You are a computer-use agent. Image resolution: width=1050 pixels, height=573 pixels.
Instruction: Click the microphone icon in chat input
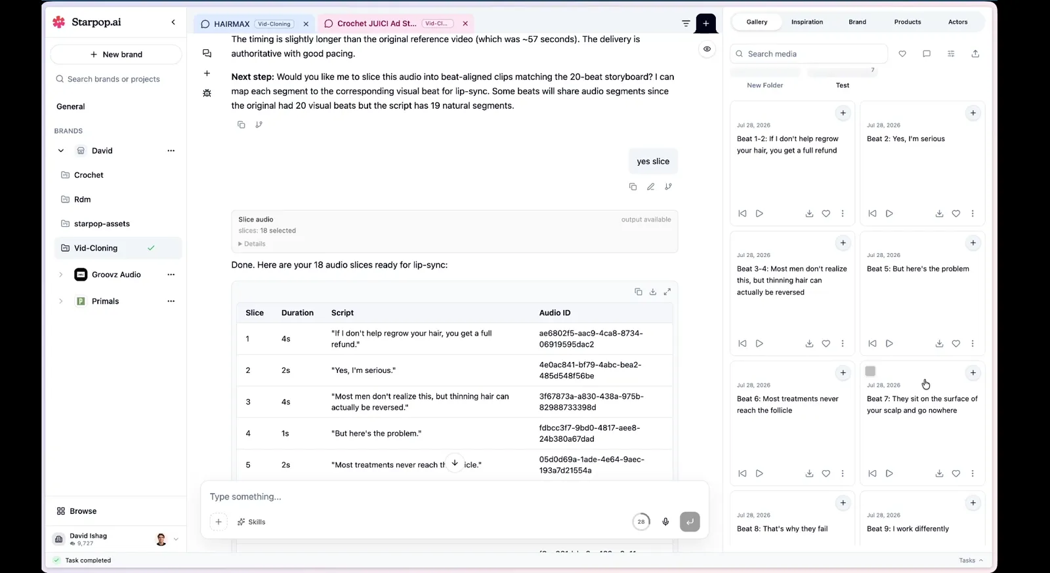(x=665, y=522)
